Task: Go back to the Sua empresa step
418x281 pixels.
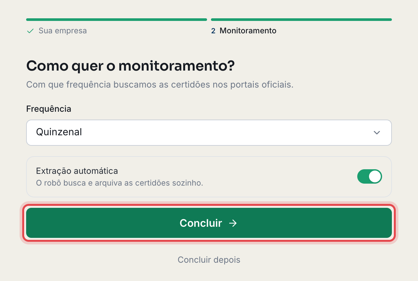Action: coord(63,31)
